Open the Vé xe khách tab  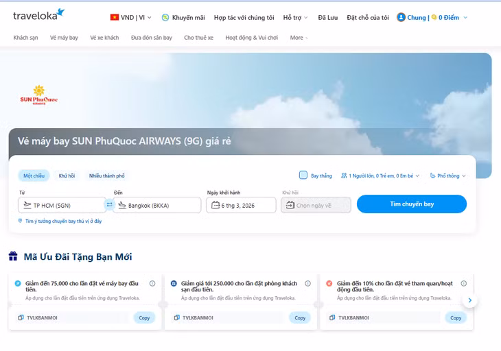[104, 38]
